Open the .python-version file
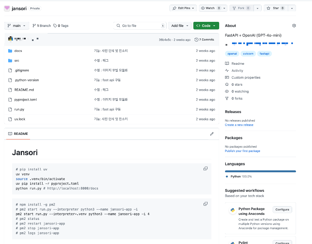 tap(27, 80)
